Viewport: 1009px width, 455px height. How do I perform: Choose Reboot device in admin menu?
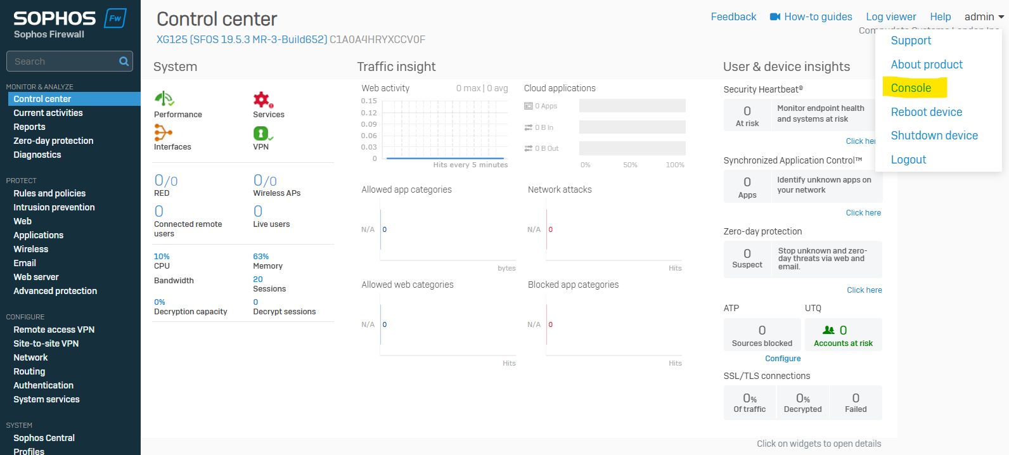[x=927, y=112]
